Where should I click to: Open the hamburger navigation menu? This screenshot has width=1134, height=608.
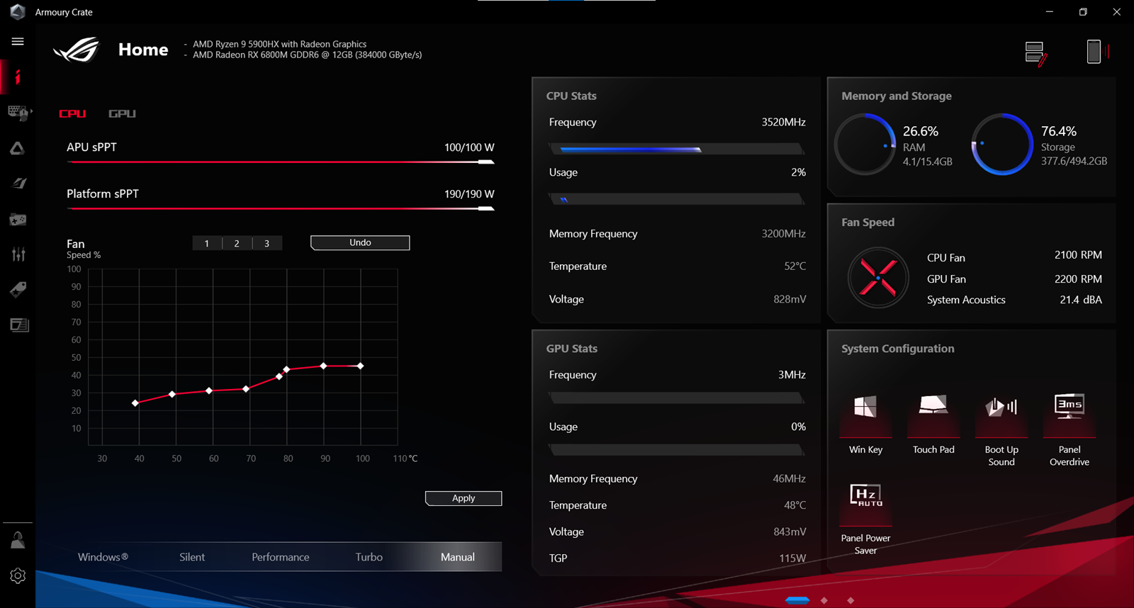(18, 41)
